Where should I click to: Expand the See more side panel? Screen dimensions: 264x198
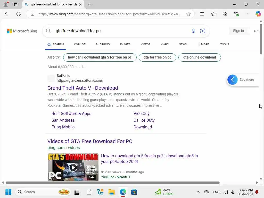click(x=233, y=80)
